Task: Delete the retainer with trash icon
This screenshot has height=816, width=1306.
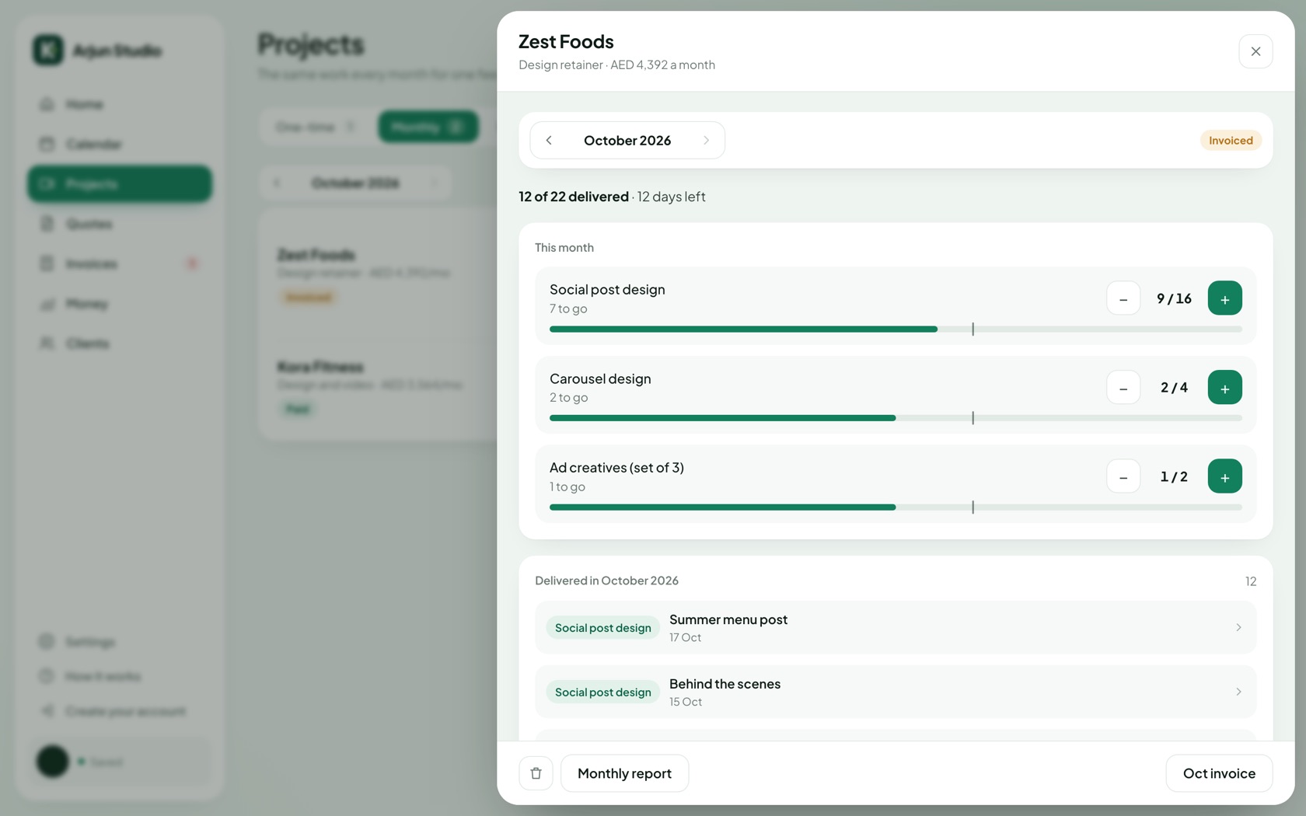Action: (536, 773)
